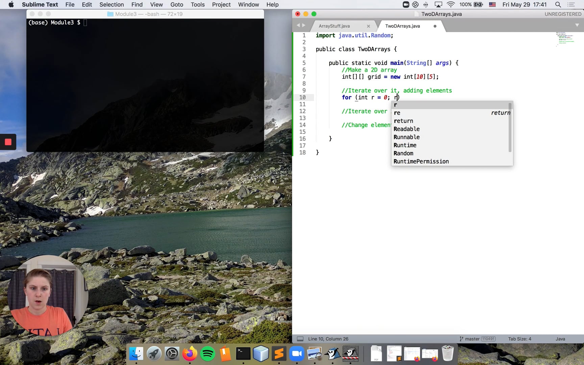Screen dimensions: 584x365
Task: Click the Wi-Fi icon in menu bar
Action: point(451,5)
